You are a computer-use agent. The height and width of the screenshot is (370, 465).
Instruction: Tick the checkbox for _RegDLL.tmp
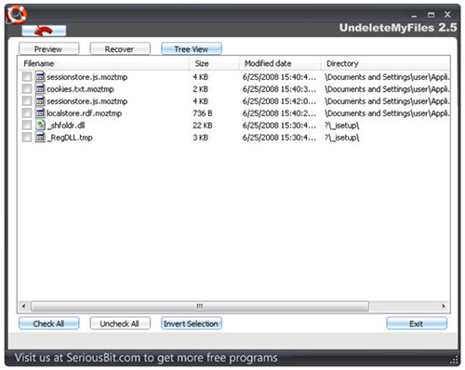[27, 138]
